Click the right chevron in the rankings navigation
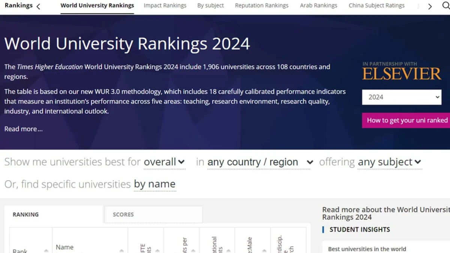Screen dimensions: 450x253 tap(430, 6)
